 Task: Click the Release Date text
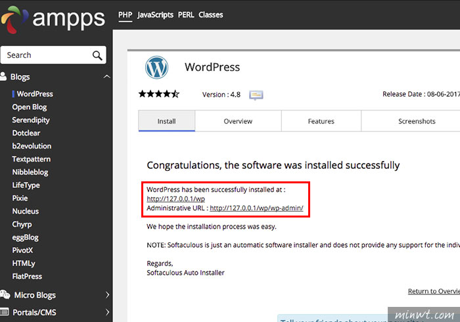421,94
